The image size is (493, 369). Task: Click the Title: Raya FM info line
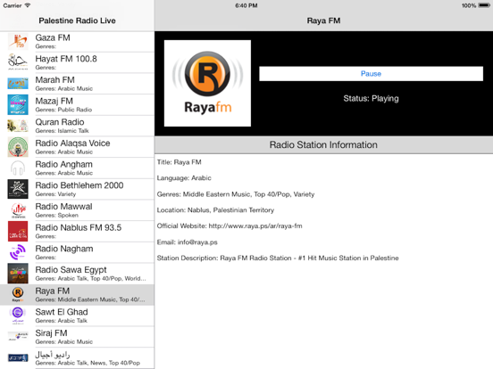pyautogui.click(x=179, y=162)
